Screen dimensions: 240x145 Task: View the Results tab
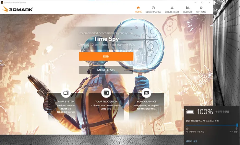click(x=188, y=9)
